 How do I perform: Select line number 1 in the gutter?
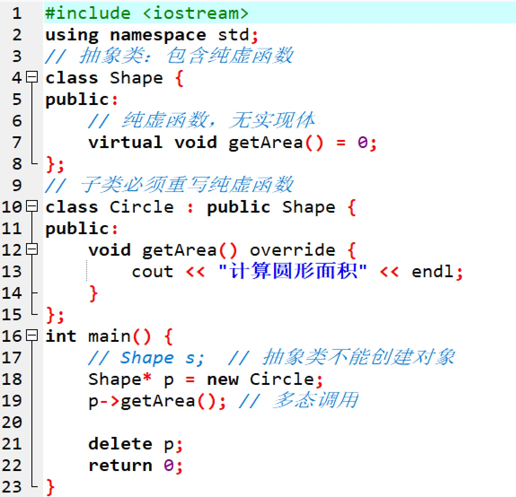pos(17,13)
